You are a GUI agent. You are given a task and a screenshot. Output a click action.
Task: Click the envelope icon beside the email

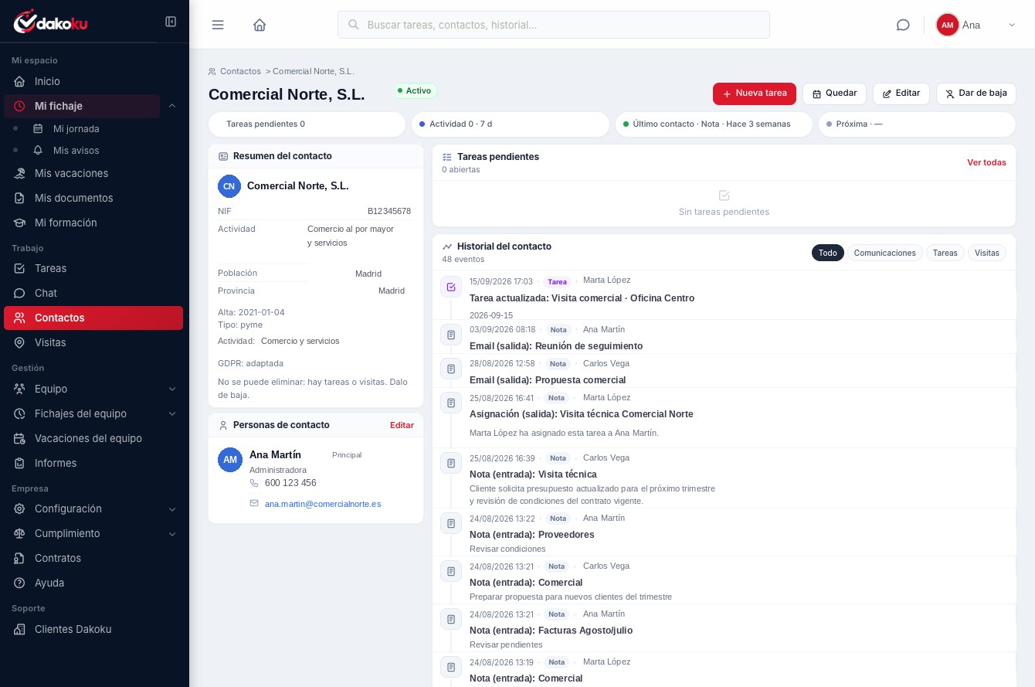(x=254, y=503)
